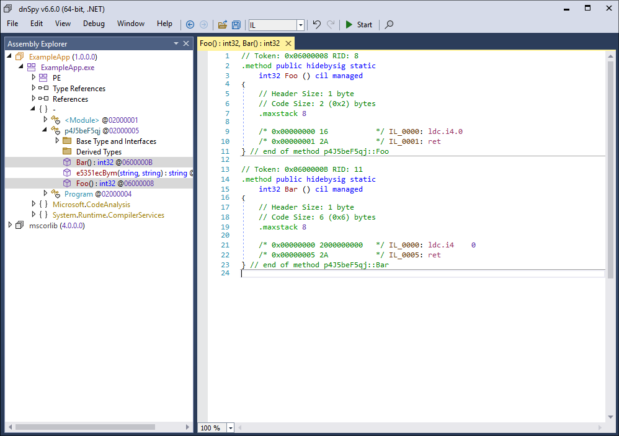619x436 pixels.
Task: Click the p4J5beF5qj class icon
Action: click(x=56, y=131)
